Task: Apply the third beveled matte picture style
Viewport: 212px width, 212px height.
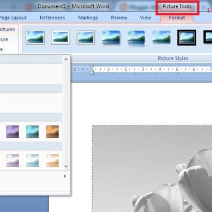Action: [85, 37]
